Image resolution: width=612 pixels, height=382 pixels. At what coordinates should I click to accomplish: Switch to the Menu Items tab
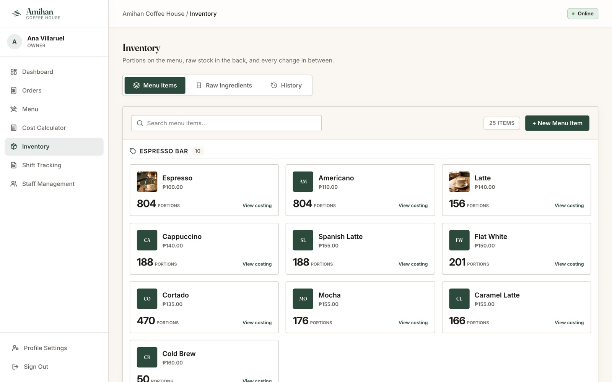[155, 86]
